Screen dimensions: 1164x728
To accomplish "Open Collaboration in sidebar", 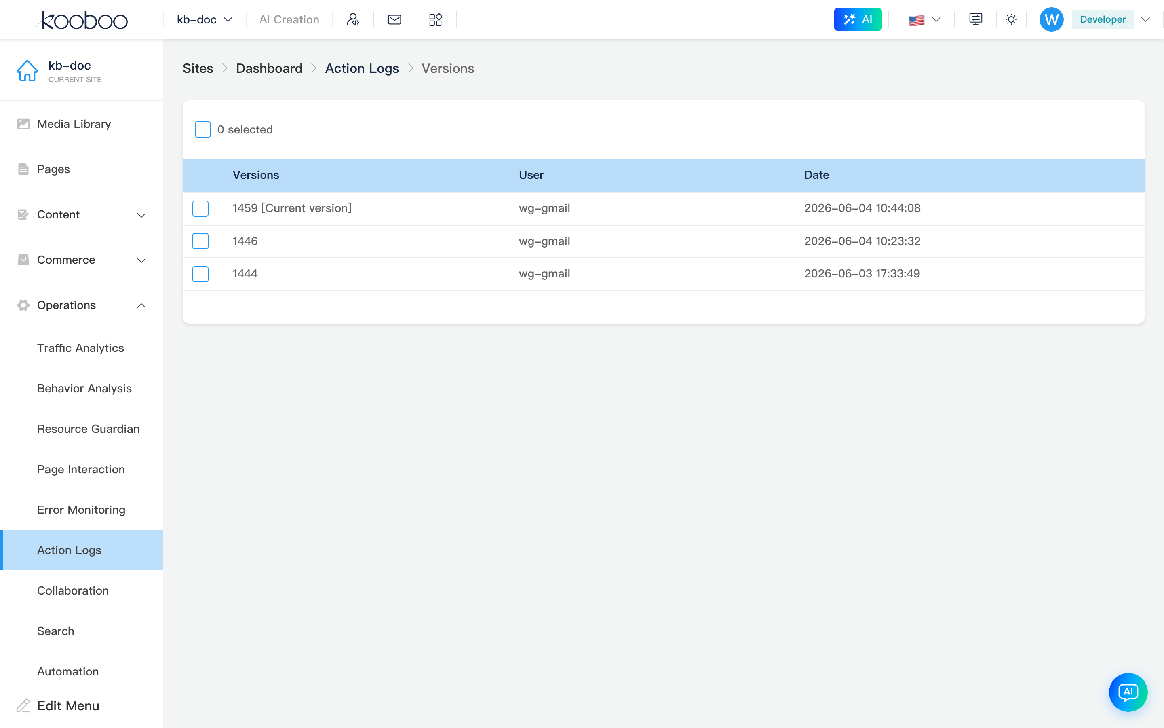I will pyautogui.click(x=73, y=590).
